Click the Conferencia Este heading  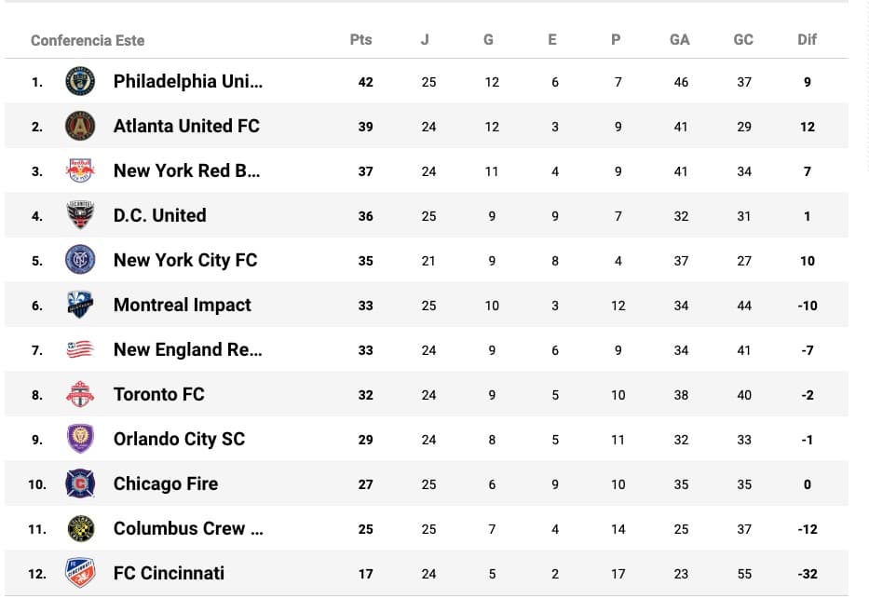coord(88,40)
